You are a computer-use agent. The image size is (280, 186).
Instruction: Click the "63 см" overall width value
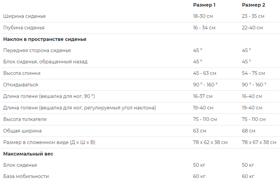200,131
